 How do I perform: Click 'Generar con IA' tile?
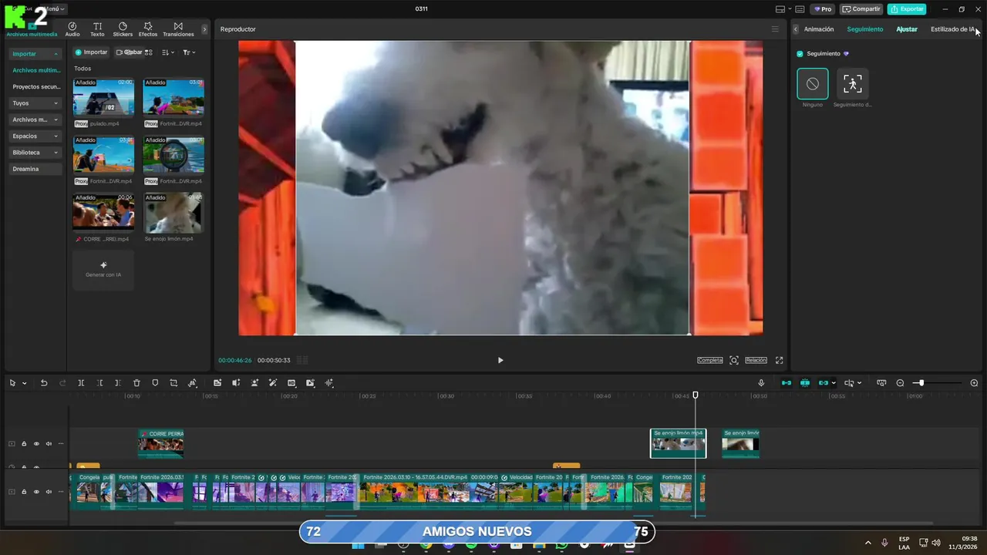coord(103,270)
